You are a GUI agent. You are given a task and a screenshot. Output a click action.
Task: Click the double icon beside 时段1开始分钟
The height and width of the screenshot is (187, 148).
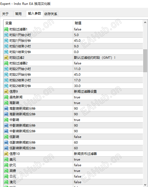[6, 41]
